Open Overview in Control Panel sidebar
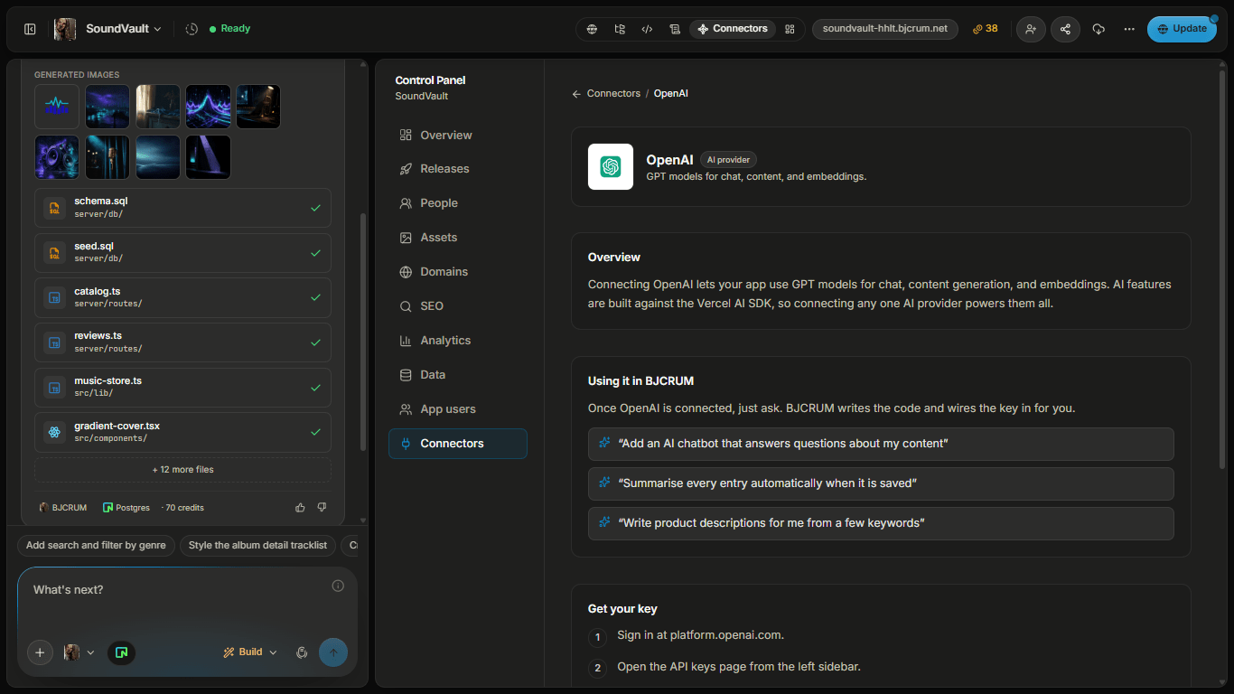This screenshot has width=1234, height=694. coord(457,136)
